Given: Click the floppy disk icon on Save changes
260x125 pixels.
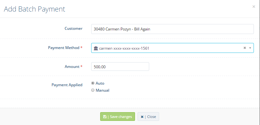Looking at the screenshot, I should [x=105, y=117].
